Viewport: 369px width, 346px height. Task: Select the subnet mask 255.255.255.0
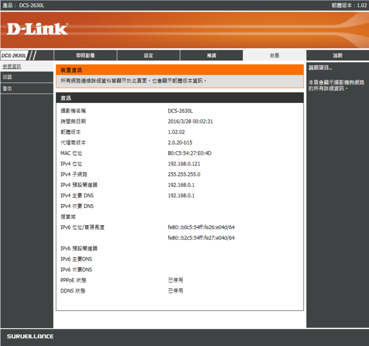184,175
